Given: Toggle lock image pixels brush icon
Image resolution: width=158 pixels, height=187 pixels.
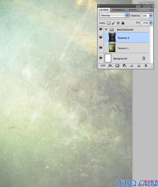Looking at the screenshot, I should 113,23.
